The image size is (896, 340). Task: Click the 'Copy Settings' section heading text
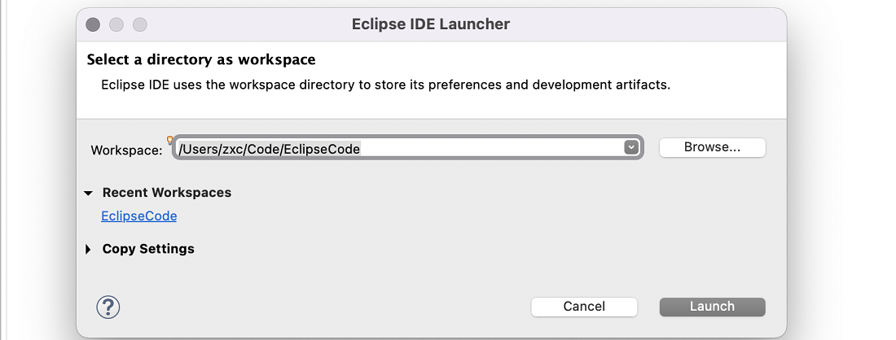148,249
